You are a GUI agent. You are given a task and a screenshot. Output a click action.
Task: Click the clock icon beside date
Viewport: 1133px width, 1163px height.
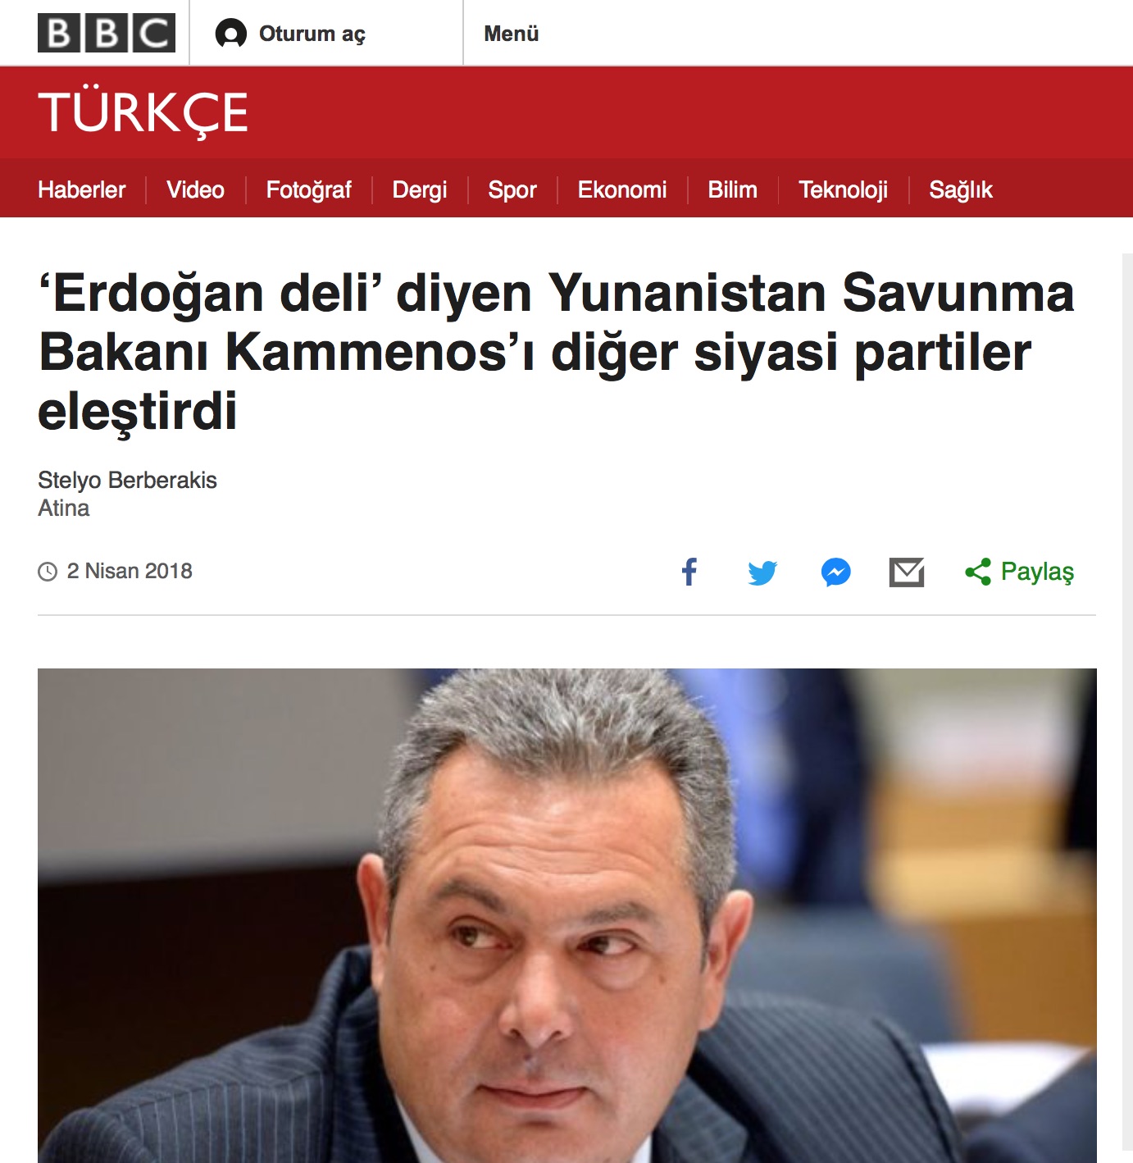click(x=48, y=572)
